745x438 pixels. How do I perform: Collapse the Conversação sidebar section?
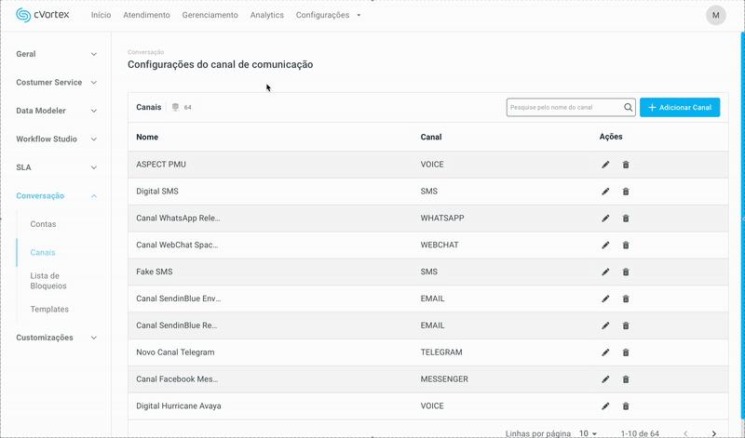[x=94, y=196]
